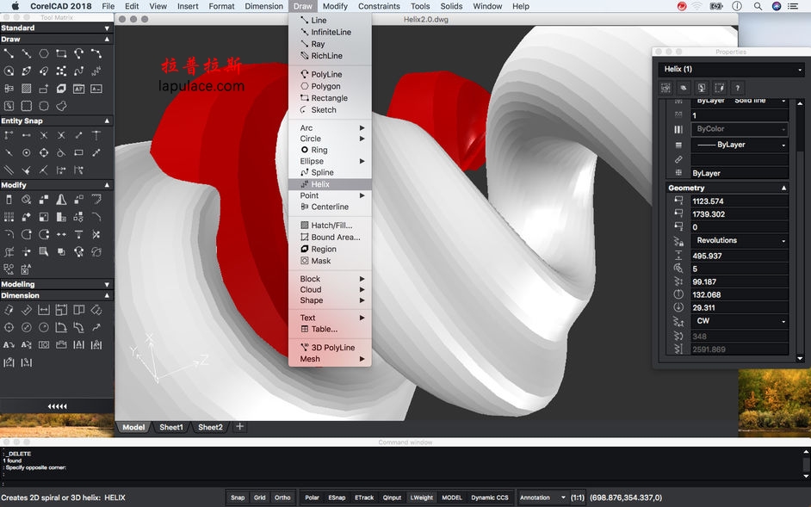
Task: Open the help icon in Properties palette
Action: tap(737, 88)
